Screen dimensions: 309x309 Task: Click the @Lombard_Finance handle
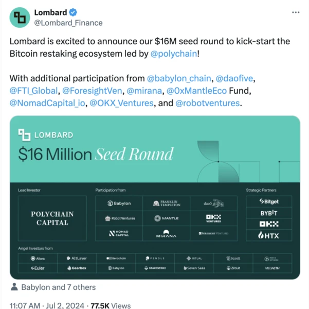coord(68,23)
